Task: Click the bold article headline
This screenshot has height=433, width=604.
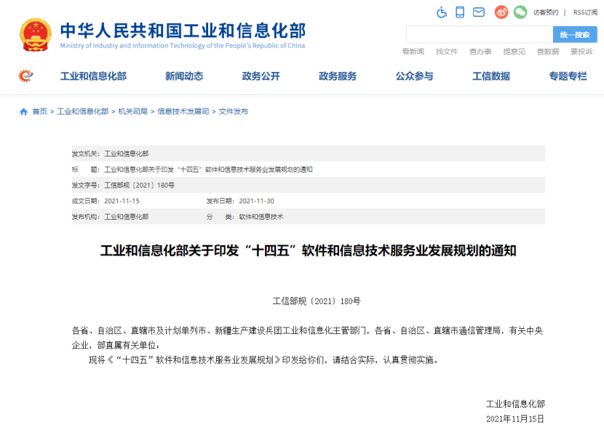Action: 308,251
